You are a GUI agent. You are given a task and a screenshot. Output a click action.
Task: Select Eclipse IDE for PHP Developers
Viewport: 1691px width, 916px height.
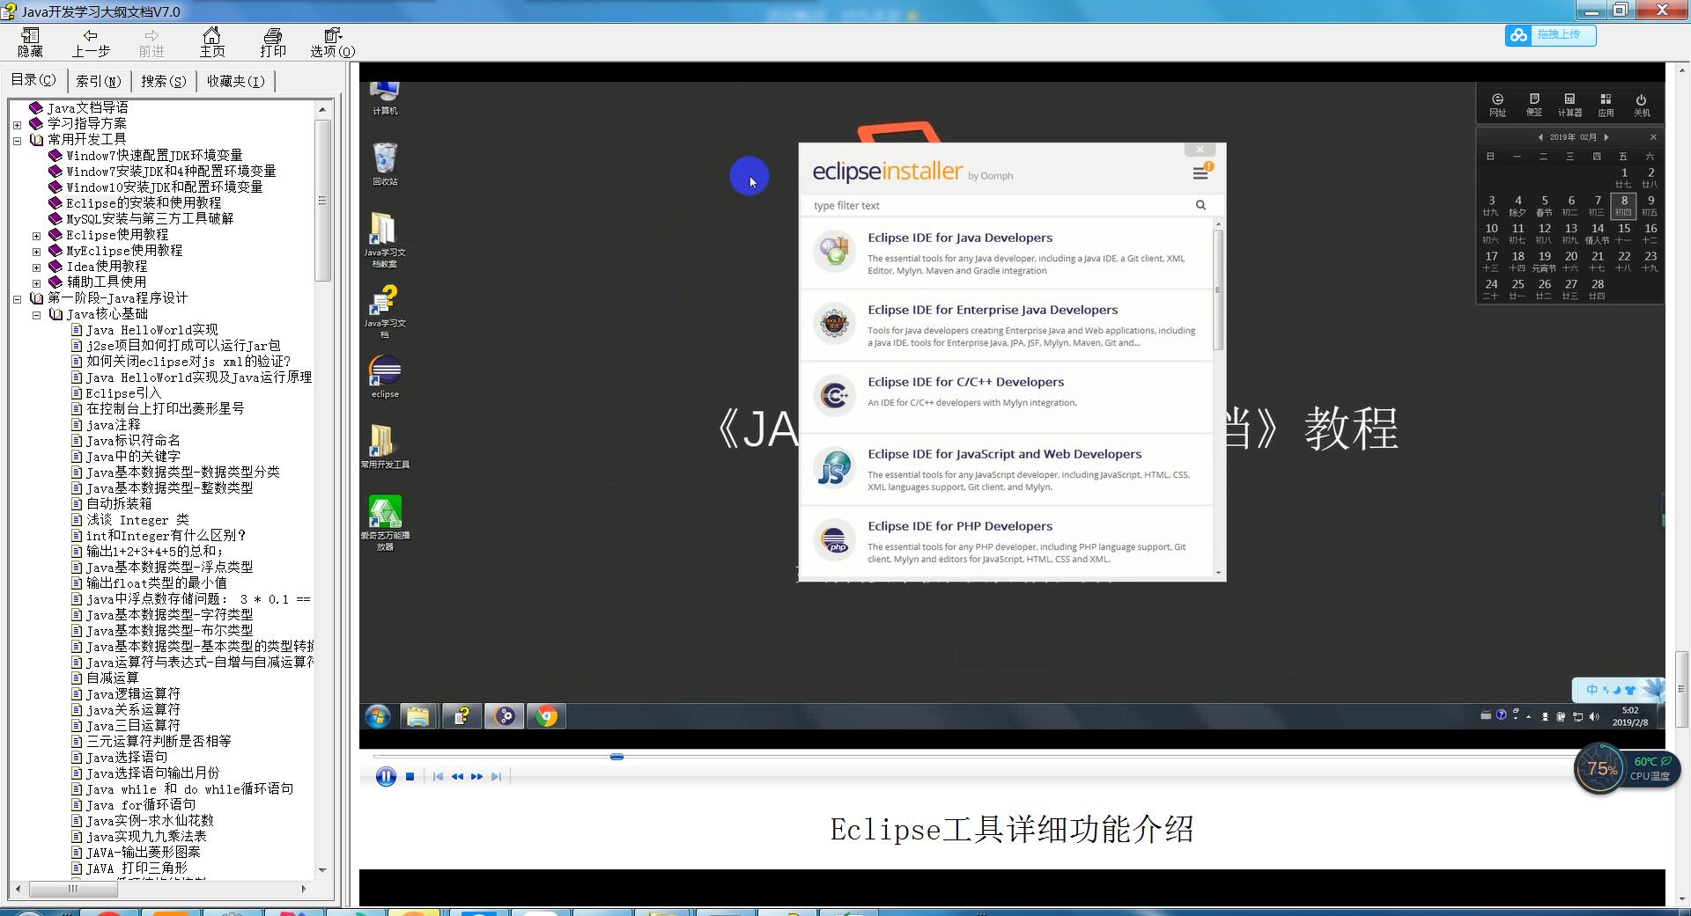[x=1006, y=541]
